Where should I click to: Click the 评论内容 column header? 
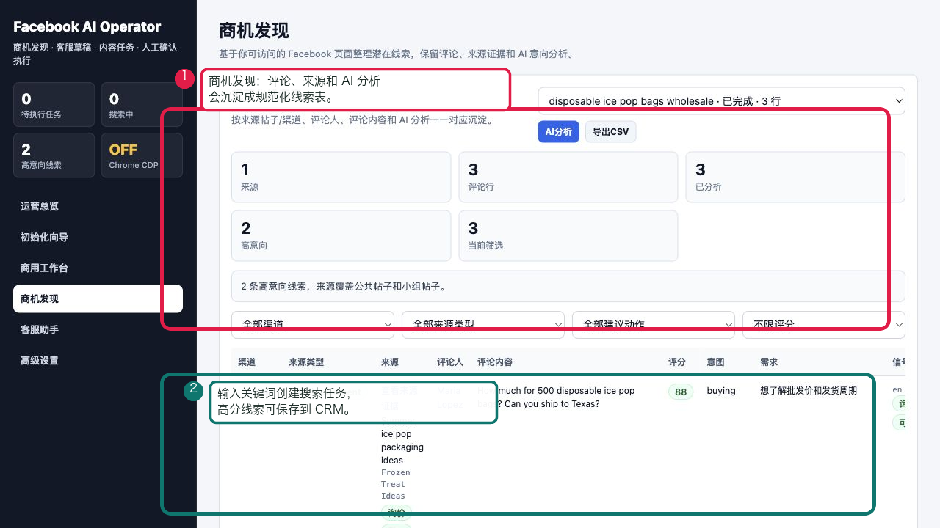(495, 362)
